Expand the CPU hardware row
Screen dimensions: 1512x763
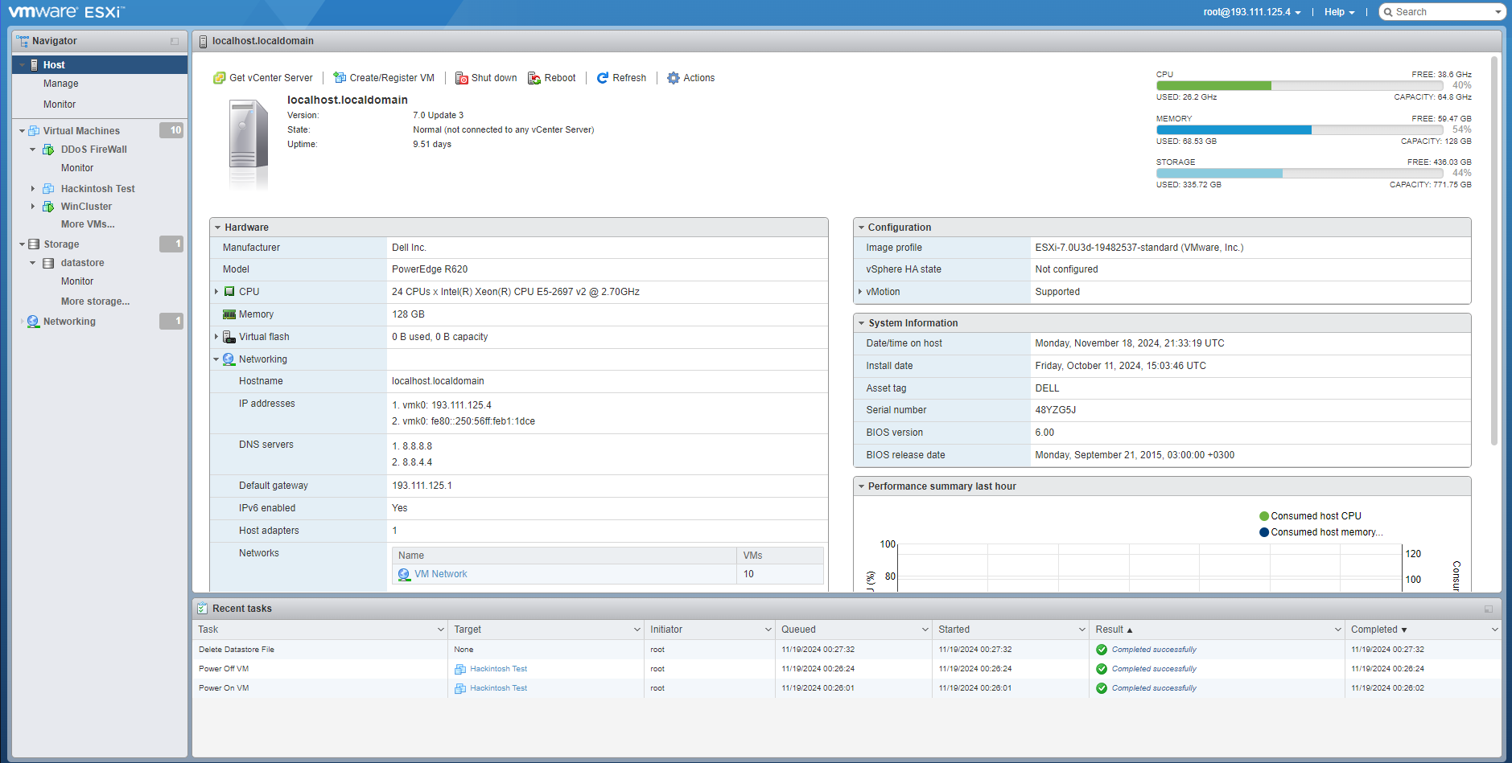(216, 292)
